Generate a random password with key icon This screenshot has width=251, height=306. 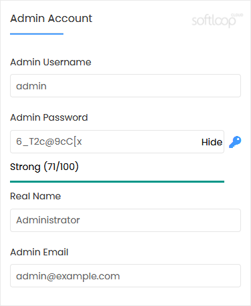point(235,142)
